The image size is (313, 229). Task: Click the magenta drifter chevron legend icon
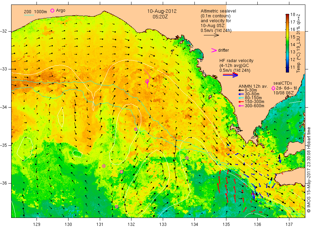pyautogui.click(x=214, y=50)
